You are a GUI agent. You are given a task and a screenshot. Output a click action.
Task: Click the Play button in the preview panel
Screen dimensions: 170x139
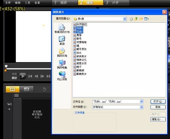click(23, 76)
